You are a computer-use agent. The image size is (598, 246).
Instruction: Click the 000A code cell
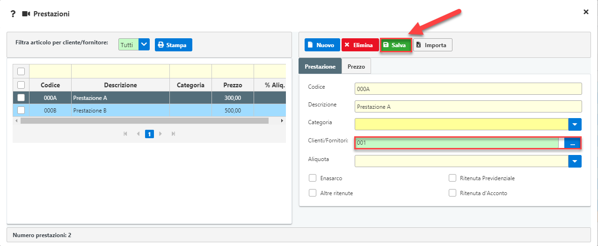coord(50,98)
